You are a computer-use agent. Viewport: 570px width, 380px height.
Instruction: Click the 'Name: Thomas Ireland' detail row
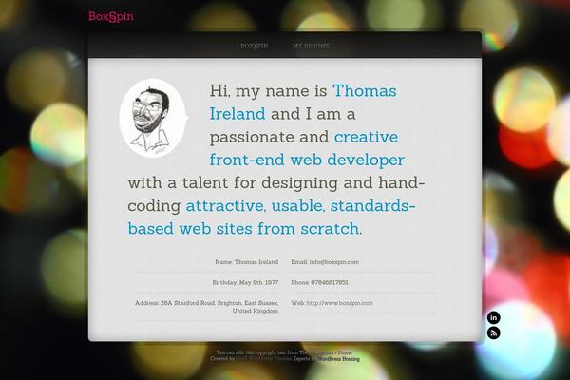(x=246, y=262)
